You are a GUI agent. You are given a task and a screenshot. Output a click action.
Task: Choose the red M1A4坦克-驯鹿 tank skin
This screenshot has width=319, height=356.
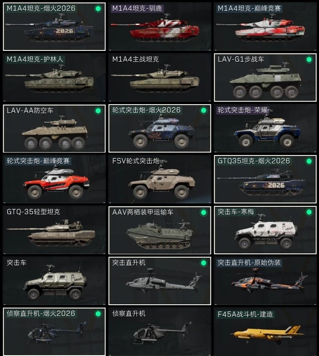160,27
